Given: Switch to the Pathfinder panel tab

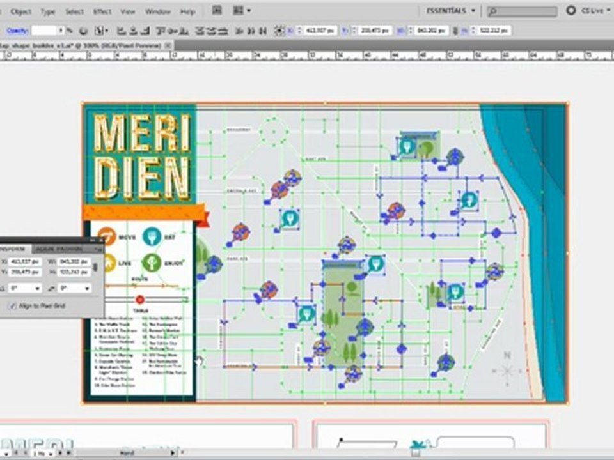Looking at the screenshot, I should pyautogui.click(x=69, y=249).
